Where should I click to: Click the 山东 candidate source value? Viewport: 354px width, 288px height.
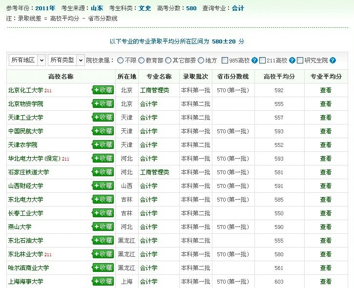(97, 8)
